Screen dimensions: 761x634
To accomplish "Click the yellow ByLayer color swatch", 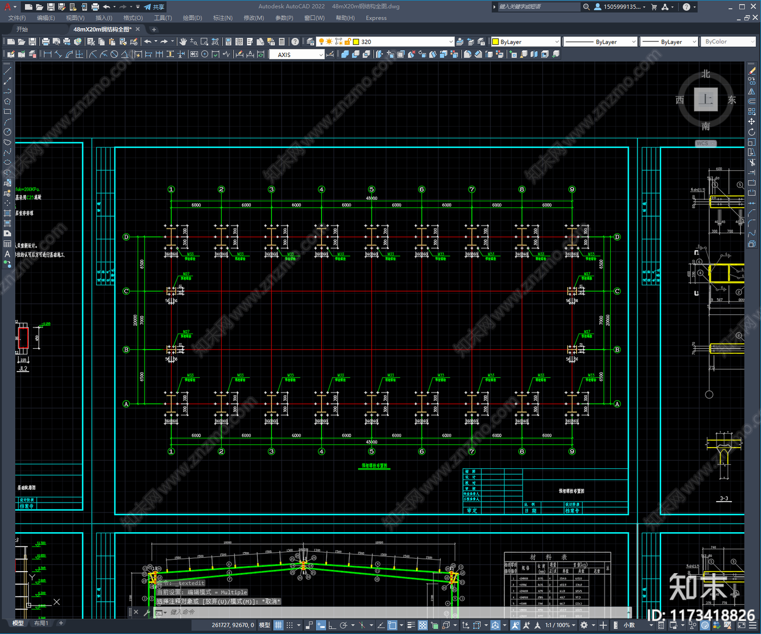I will [496, 42].
